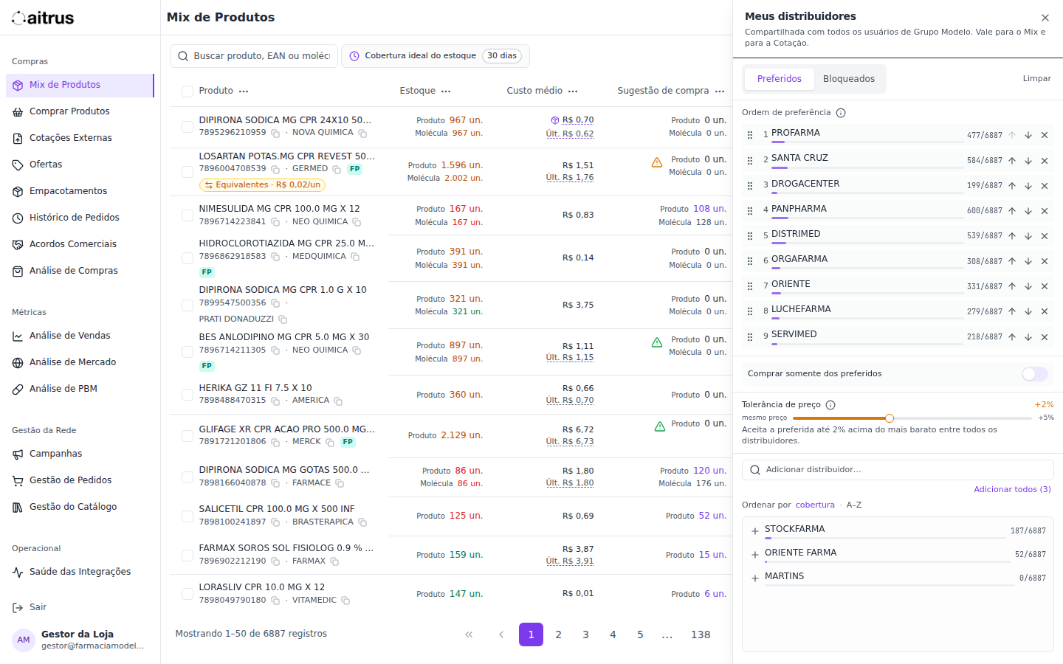Open Gestor da Loja user profile

pyautogui.click(x=80, y=640)
